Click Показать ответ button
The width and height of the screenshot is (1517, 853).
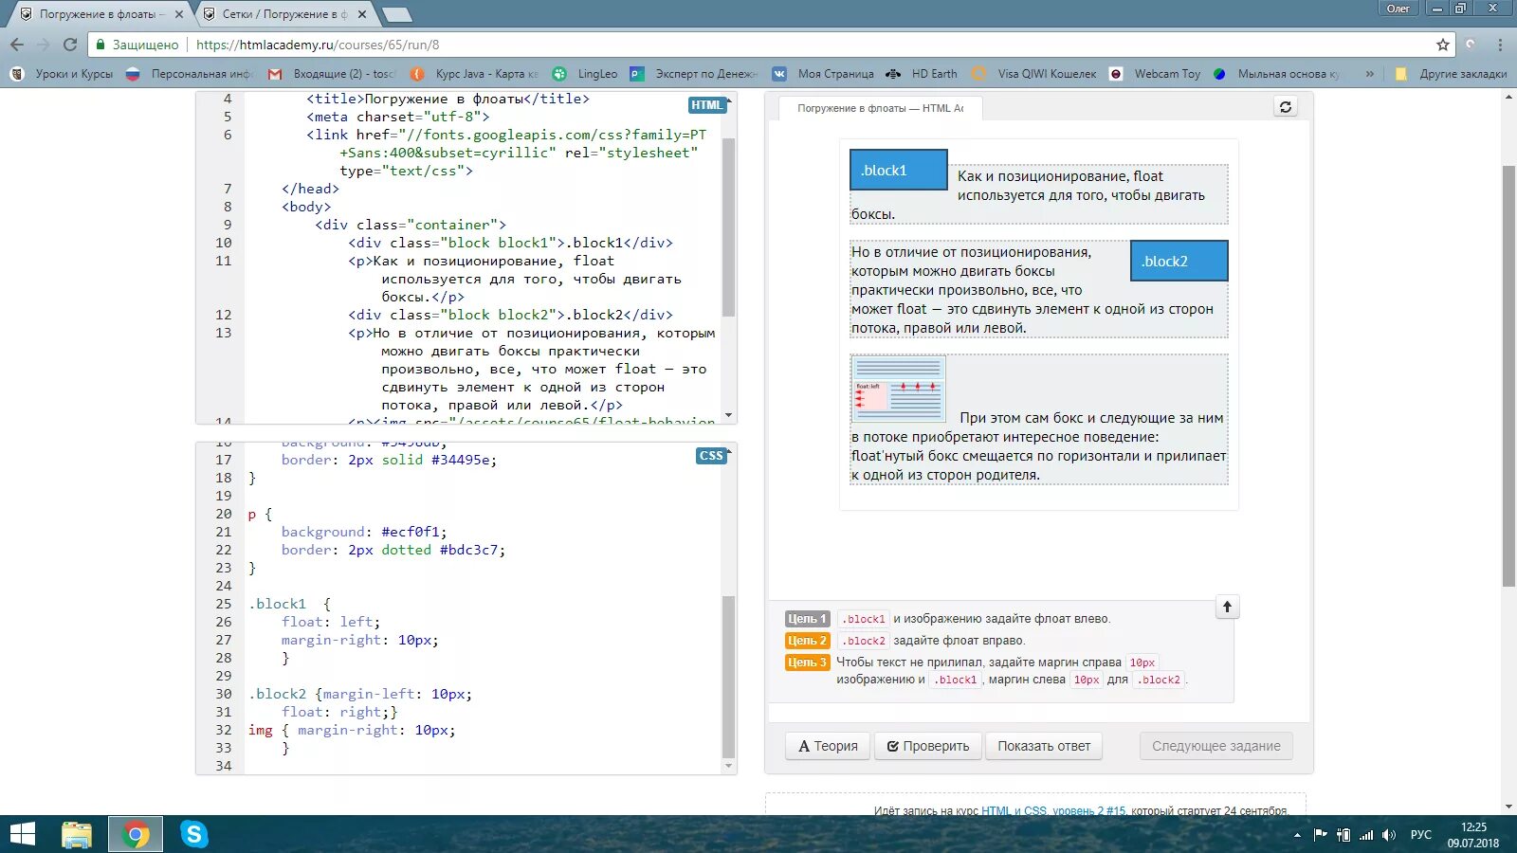(x=1044, y=746)
